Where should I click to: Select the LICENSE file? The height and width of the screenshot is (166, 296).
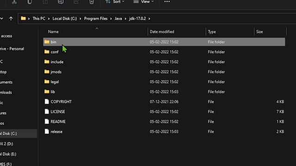pos(164,112)
